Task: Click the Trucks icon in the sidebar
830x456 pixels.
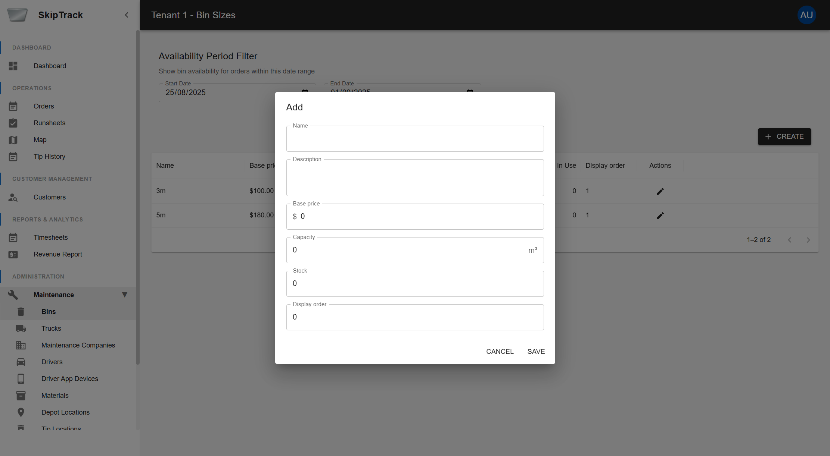Action: (x=21, y=328)
